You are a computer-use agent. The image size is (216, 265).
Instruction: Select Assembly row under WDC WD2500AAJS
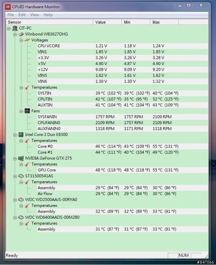pyautogui.click(x=123, y=212)
